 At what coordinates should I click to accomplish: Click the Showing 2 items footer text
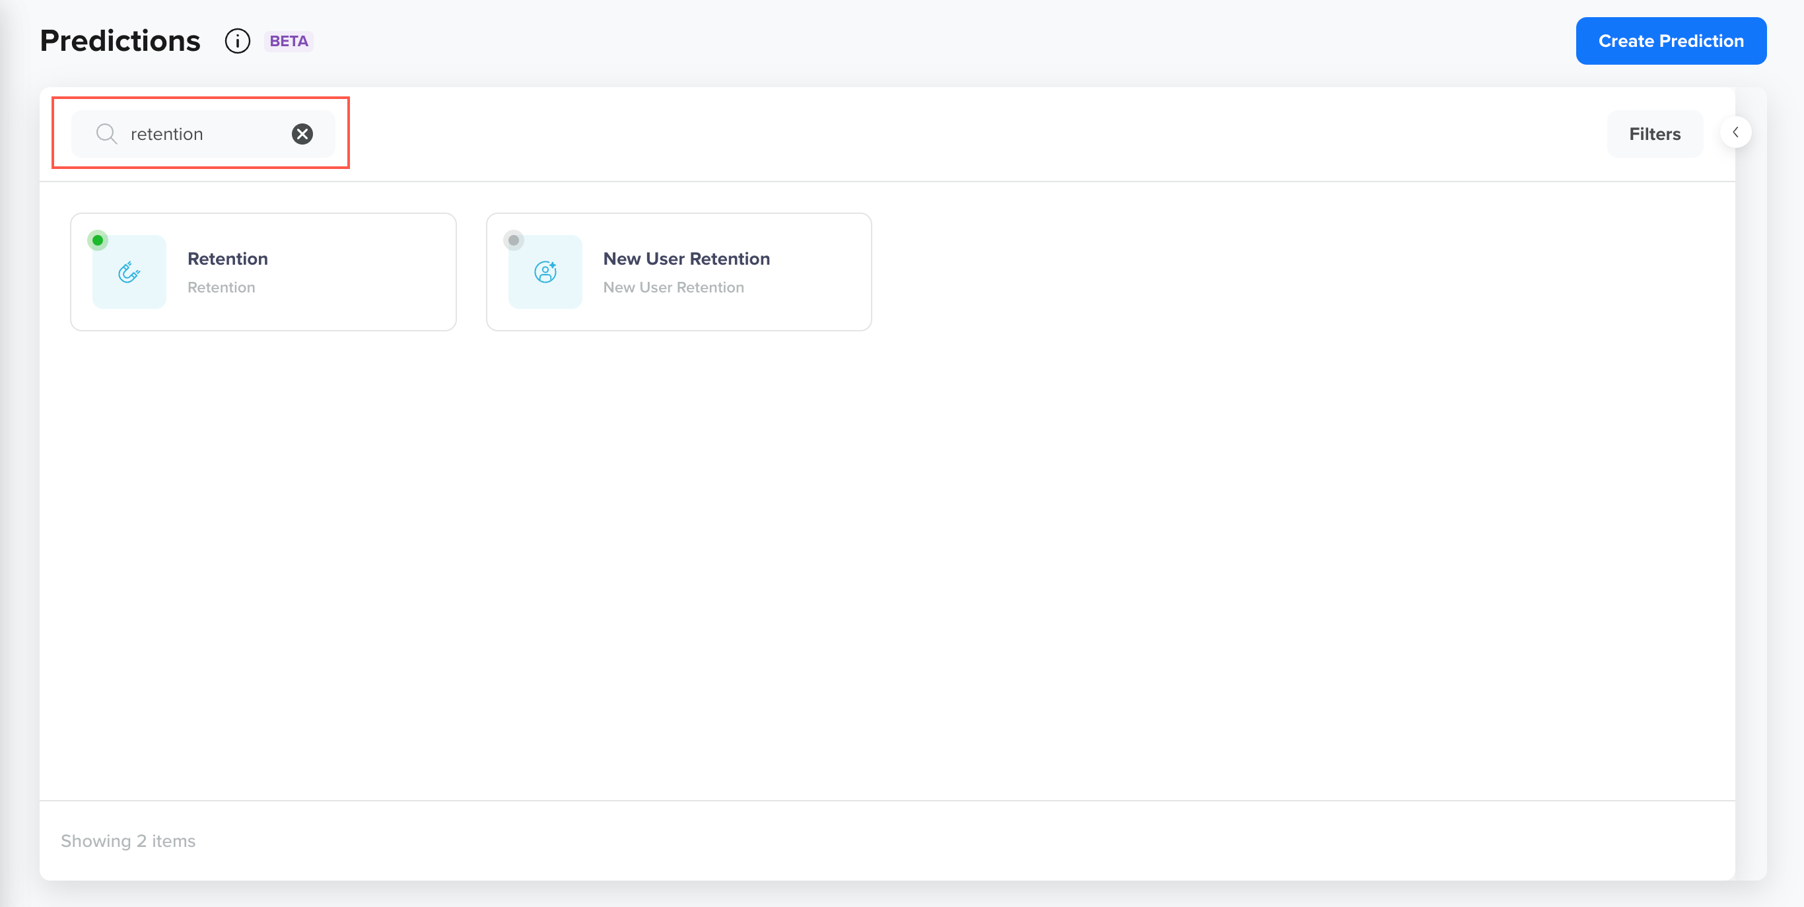coord(128,840)
